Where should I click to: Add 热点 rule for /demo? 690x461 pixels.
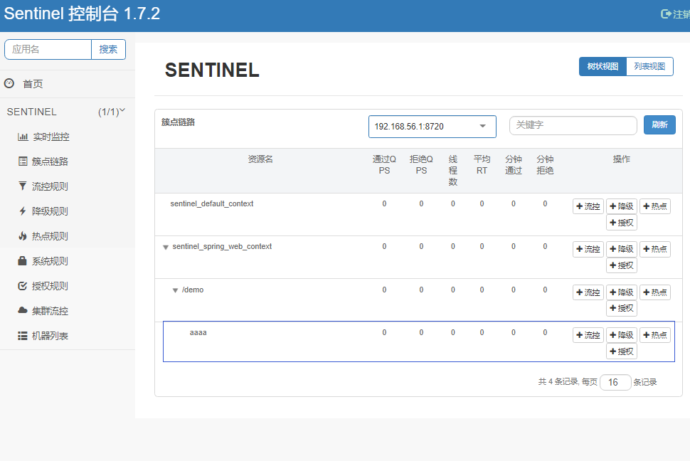655,292
